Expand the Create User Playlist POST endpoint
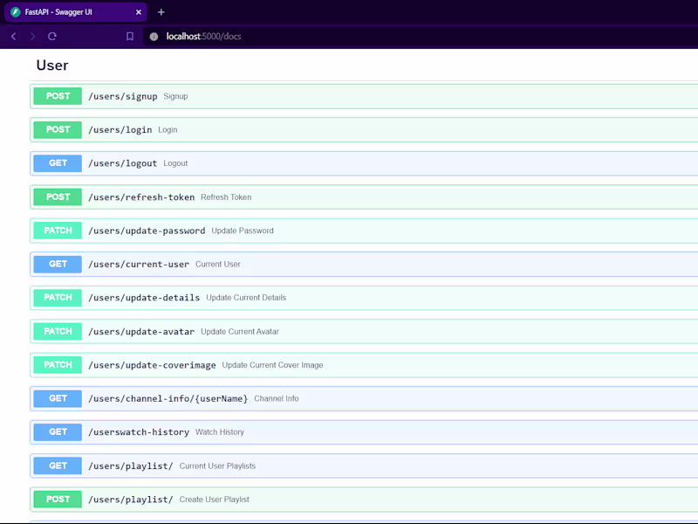Screen dimensions: 698x524 pos(364,500)
